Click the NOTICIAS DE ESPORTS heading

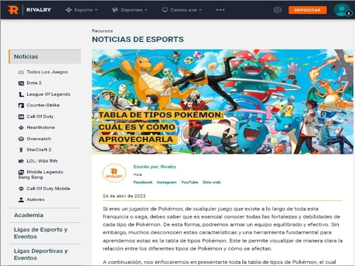click(138, 39)
